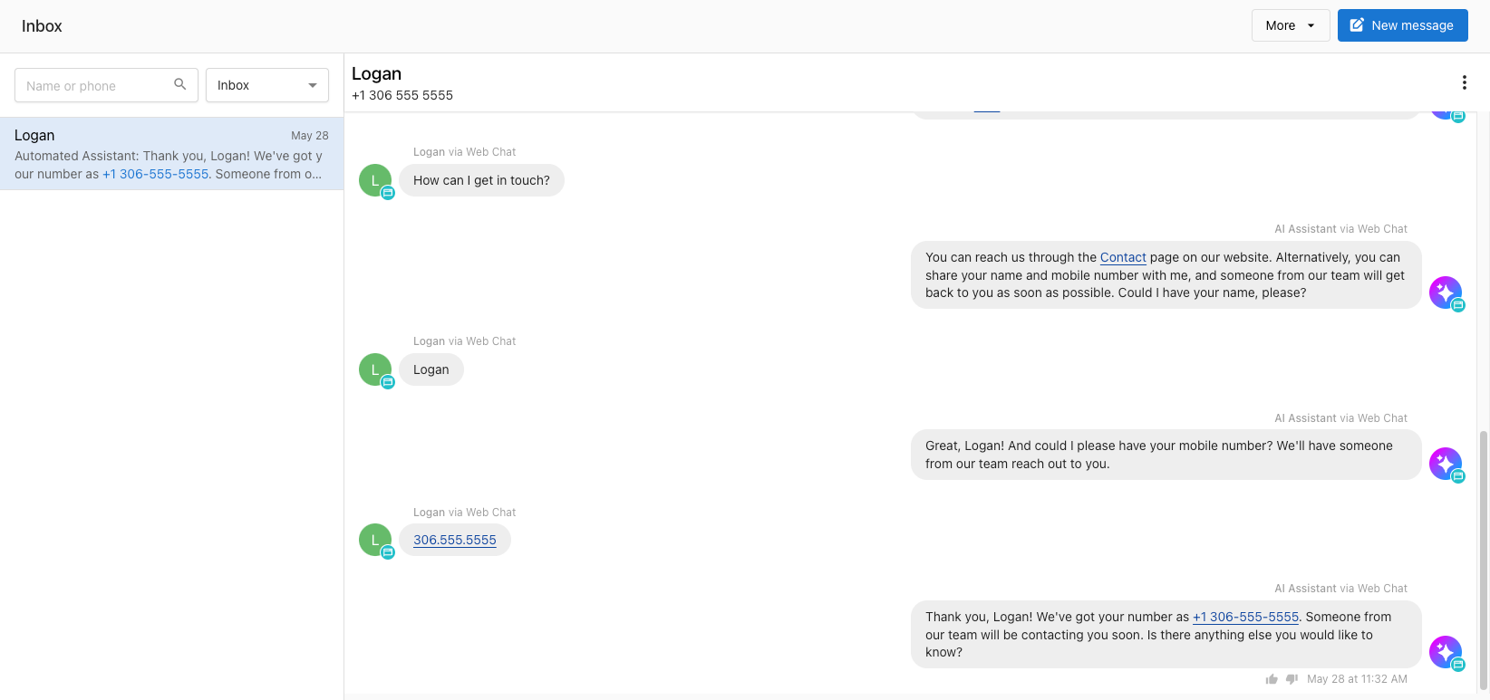
Task: Click Logan's avatar beside "How can I get in touch?"
Action: pyautogui.click(x=375, y=180)
